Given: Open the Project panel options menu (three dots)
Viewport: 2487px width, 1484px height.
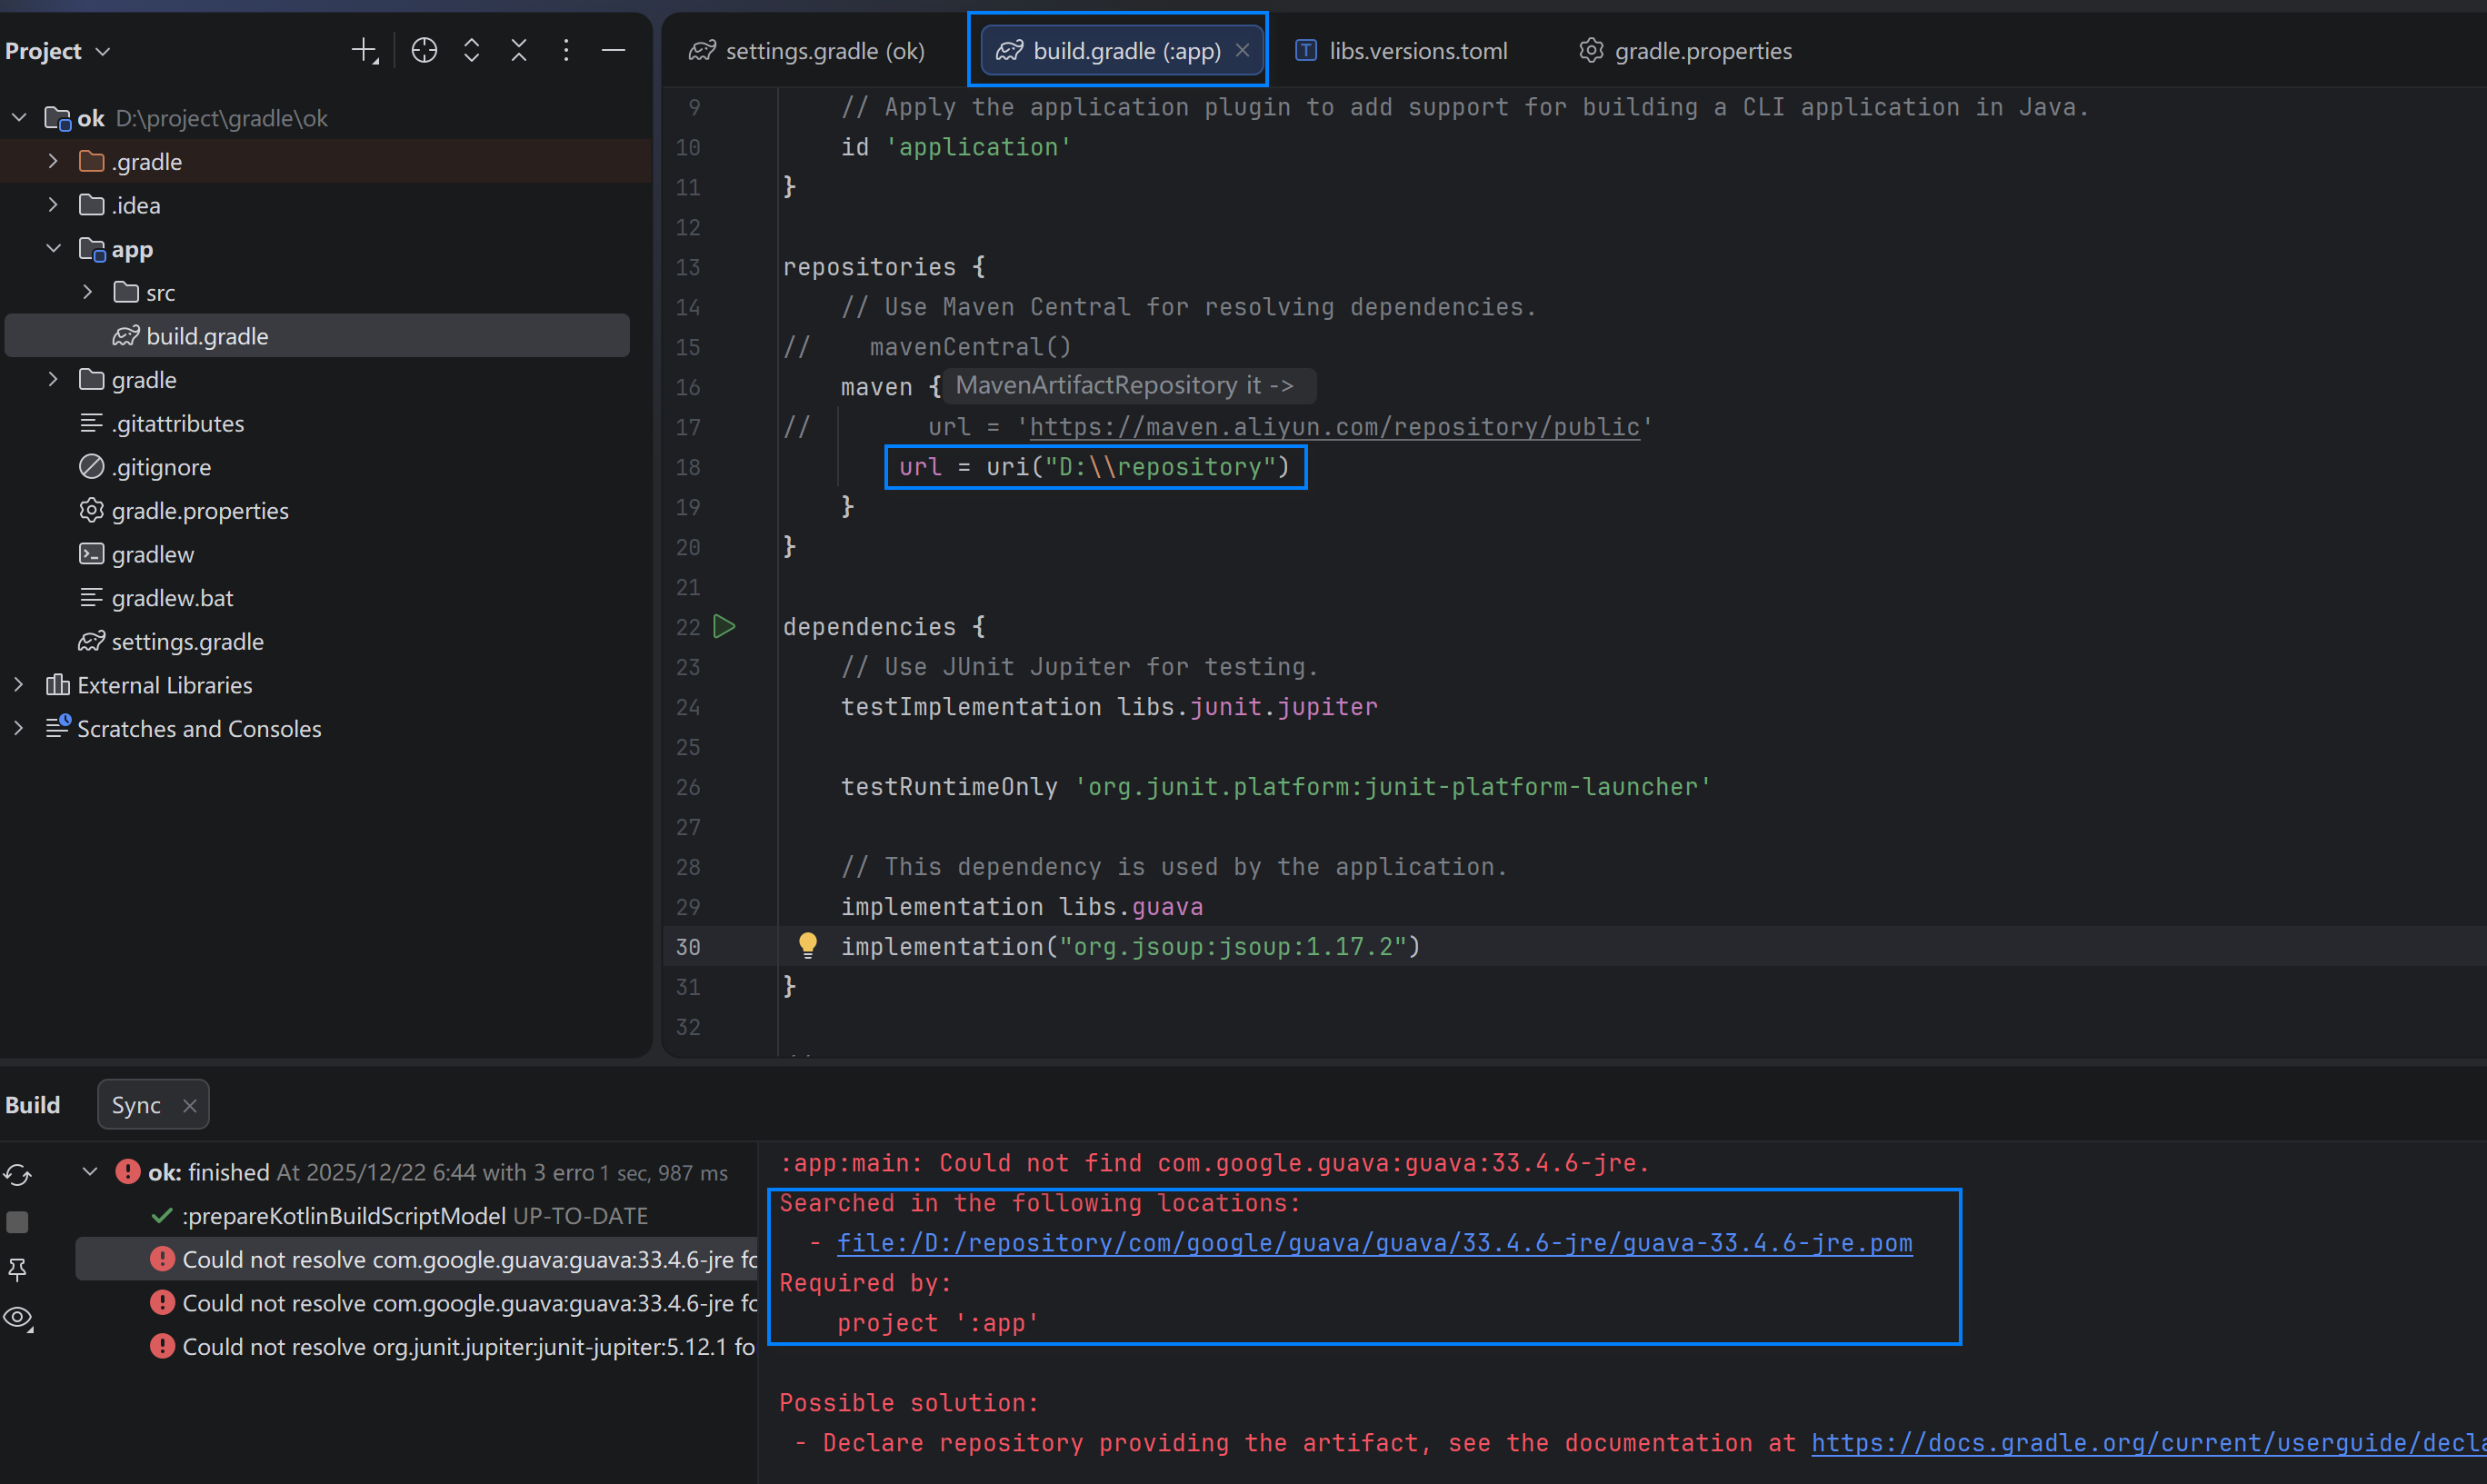Looking at the screenshot, I should coord(566,50).
